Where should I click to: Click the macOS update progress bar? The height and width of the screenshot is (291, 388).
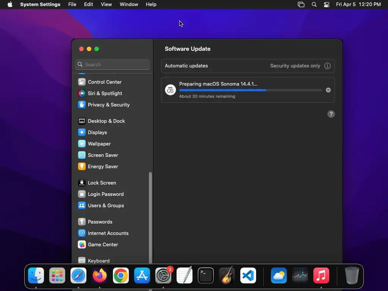pos(251,90)
